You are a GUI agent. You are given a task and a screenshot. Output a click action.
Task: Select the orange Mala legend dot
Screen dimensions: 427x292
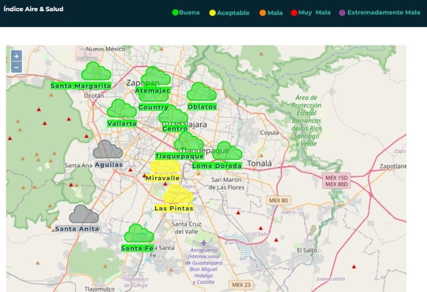tap(262, 13)
